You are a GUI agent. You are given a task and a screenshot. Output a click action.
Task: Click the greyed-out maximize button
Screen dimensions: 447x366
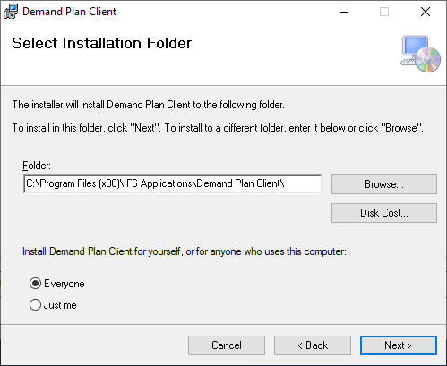pyautogui.click(x=384, y=12)
